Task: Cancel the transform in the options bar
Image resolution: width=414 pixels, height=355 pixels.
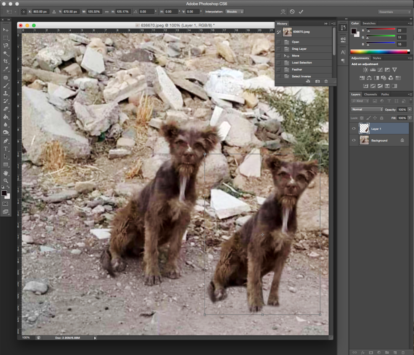Action: pyautogui.click(x=292, y=12)
